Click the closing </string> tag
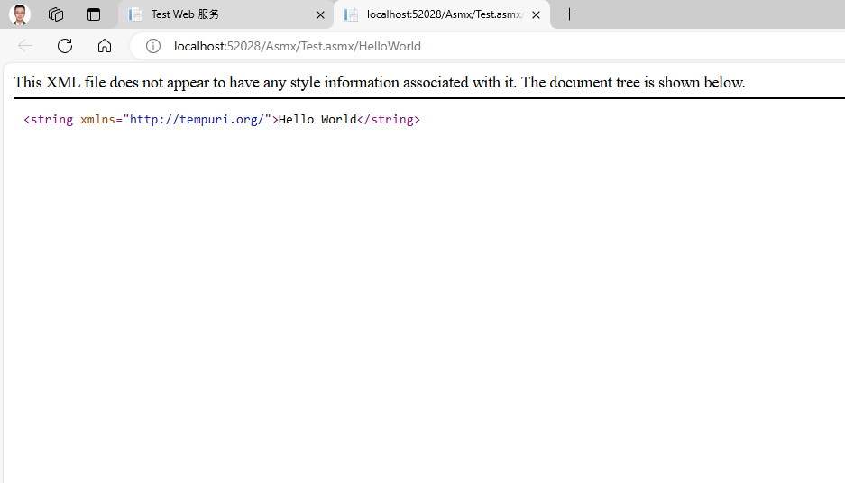The height and width of the screenshot is (483, 845). (x=389, y=120)
